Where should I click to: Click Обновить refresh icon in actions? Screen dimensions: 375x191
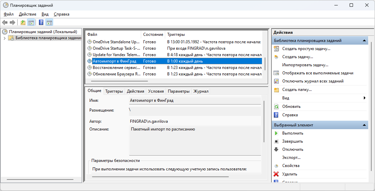[276, 106]
